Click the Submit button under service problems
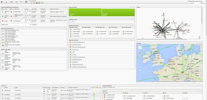Viewport: 207px width, 100px height. pyautogui.click(x=34, y=24)
